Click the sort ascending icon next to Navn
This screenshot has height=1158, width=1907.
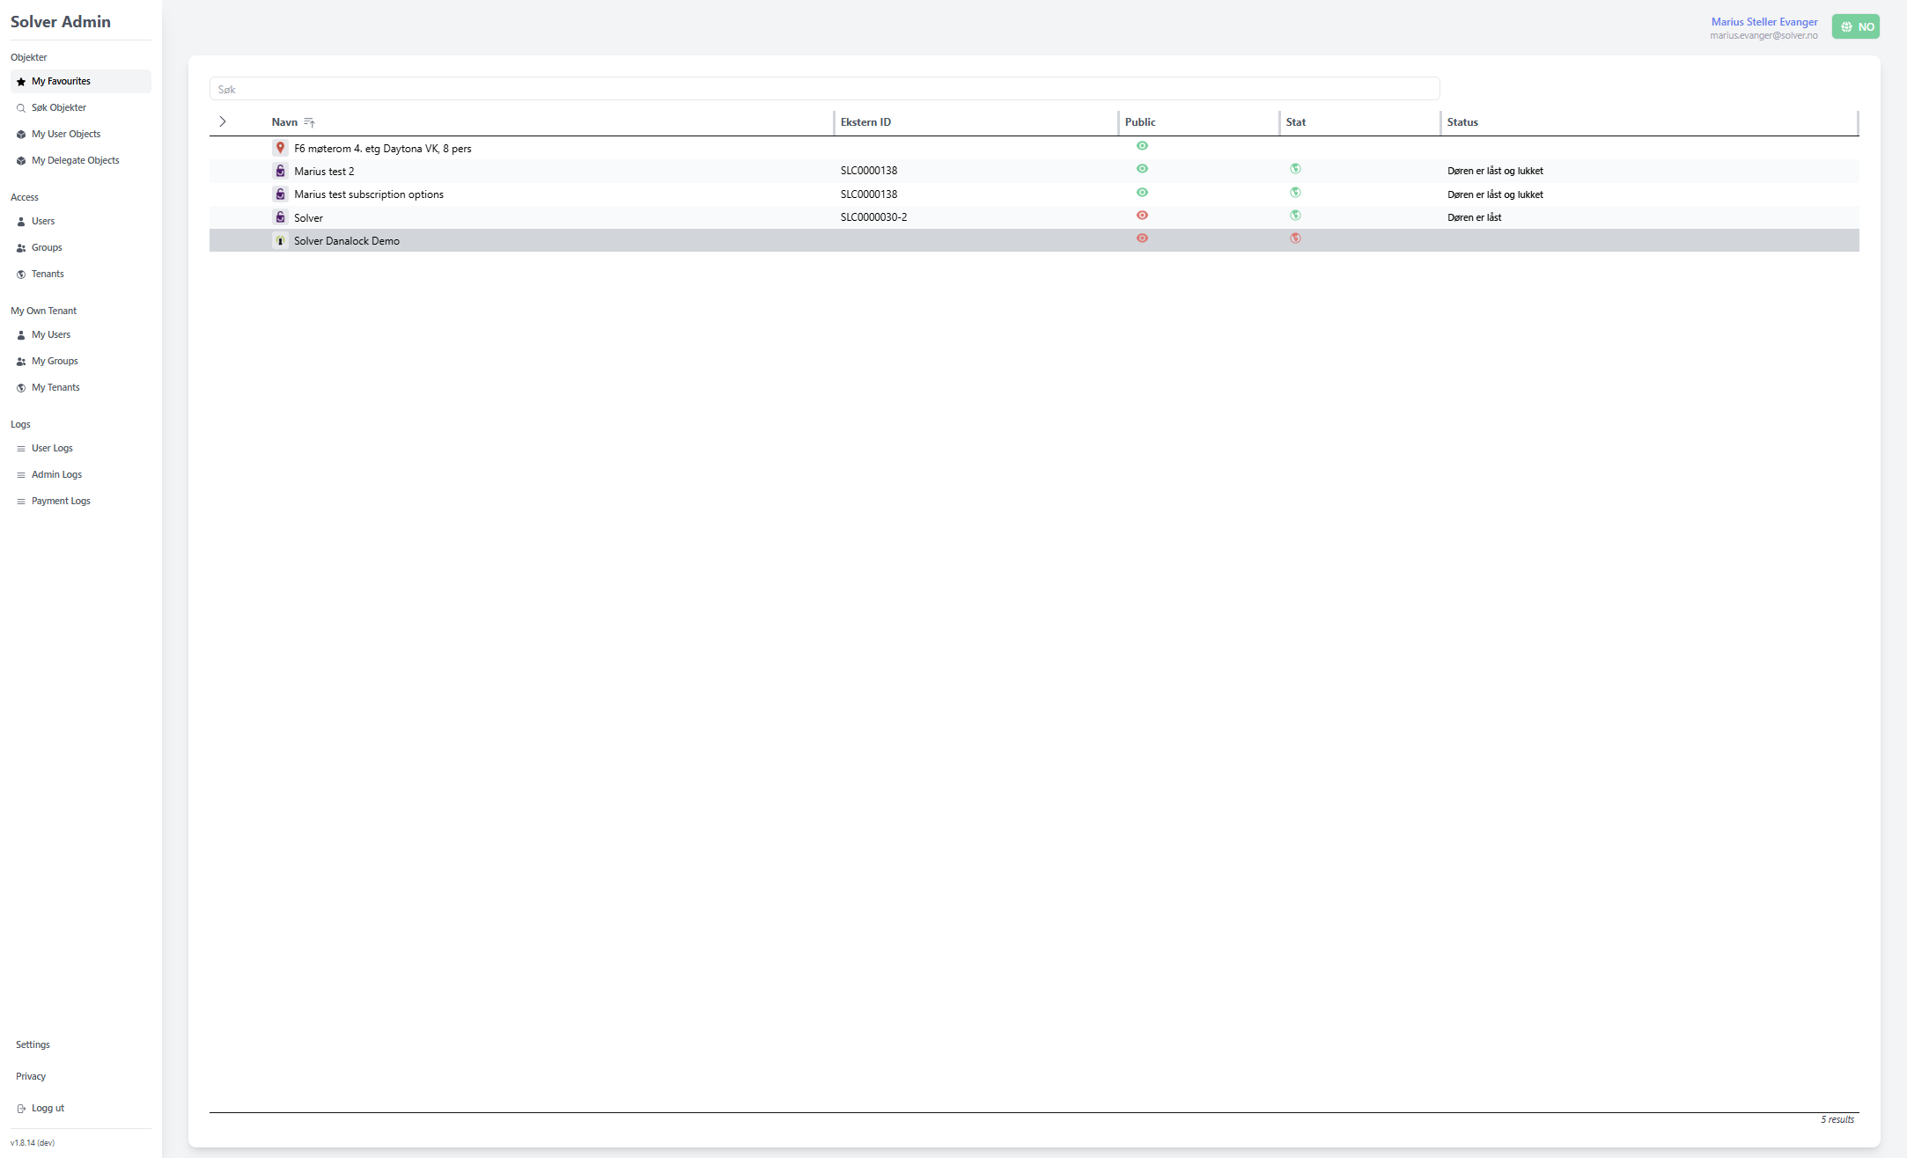[309, 122]
